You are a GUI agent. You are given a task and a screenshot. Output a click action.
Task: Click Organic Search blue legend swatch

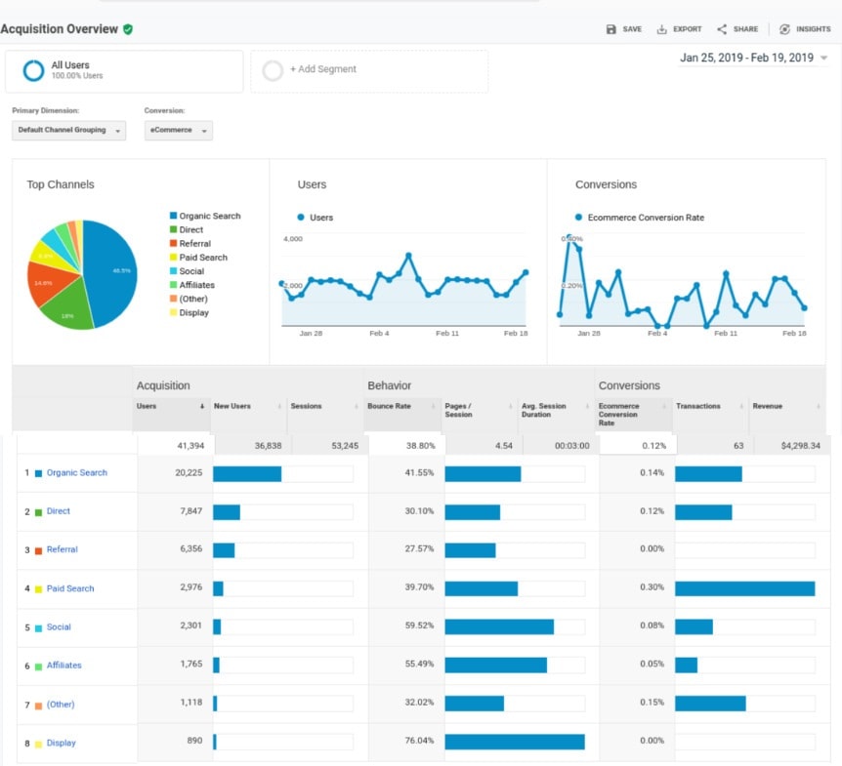[x=173, y=216]
